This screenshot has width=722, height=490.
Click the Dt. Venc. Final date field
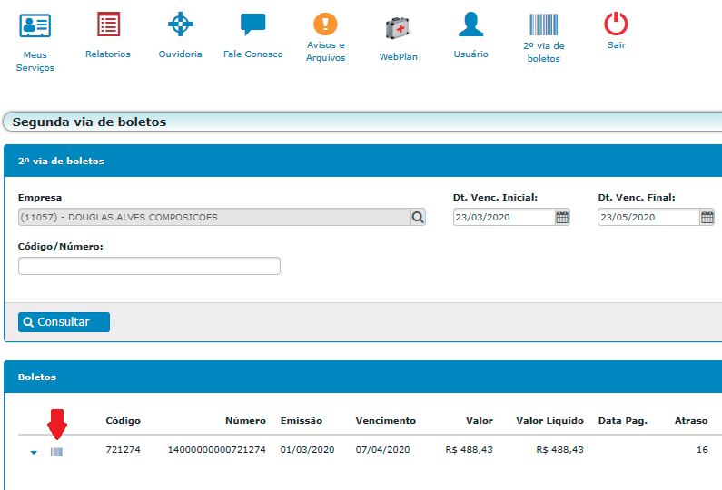[648, 217]
